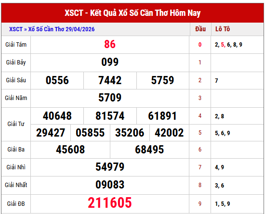
Task: Click the Giải Tư row label
Action: point(16,124)
